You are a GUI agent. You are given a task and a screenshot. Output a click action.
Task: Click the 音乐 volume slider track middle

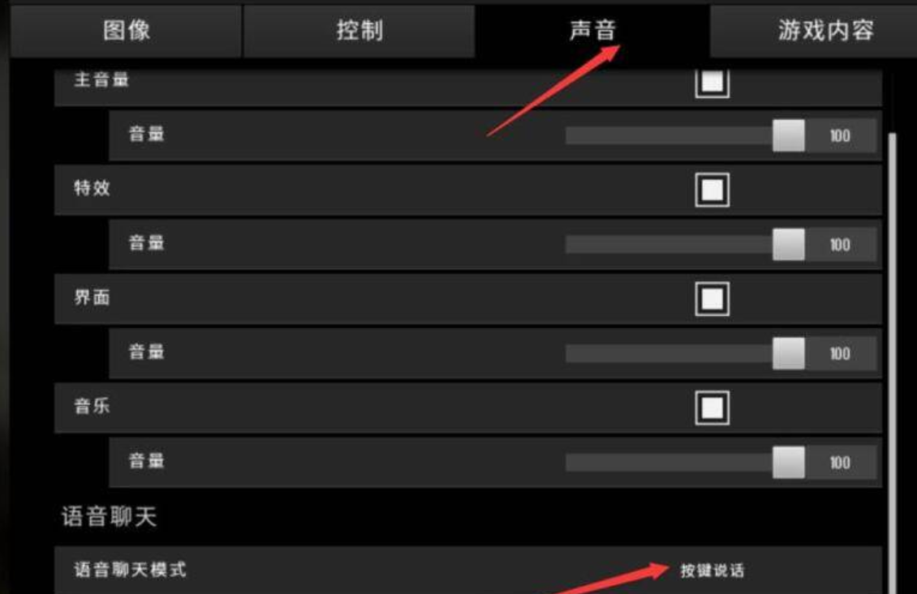coord(669,463)
